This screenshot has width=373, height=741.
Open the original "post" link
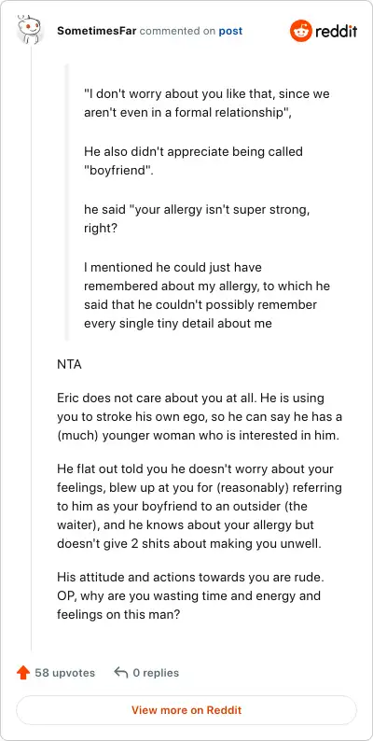click(x=230, y=31)
